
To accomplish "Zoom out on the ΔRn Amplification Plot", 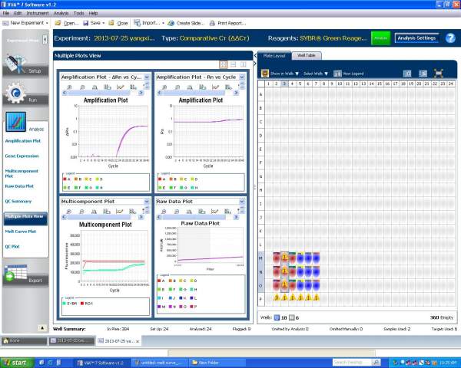I will click(x=82, y=87).
